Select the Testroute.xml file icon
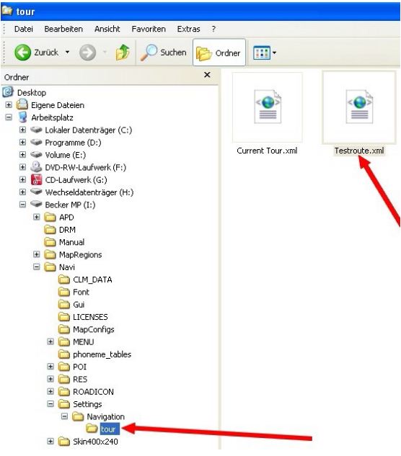This screenshot has height=456, width=401. [359, 107]
